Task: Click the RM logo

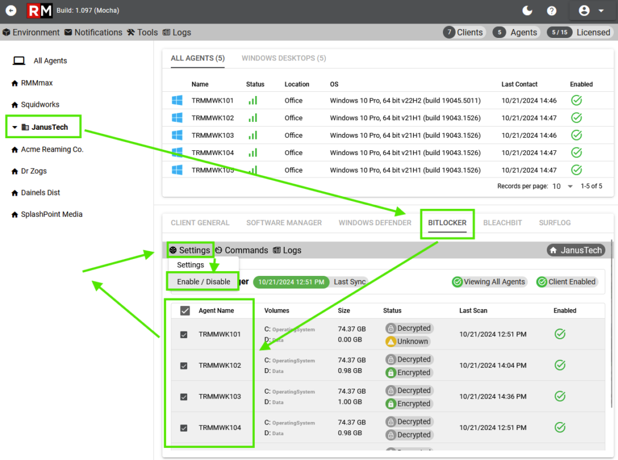Action: click(39, 11)
